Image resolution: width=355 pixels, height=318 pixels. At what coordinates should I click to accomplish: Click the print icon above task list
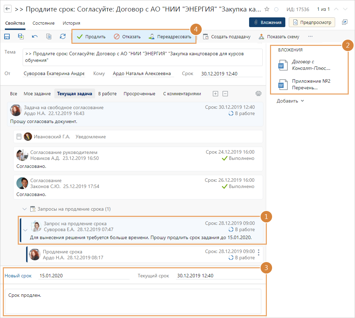(x=258, y=93)
